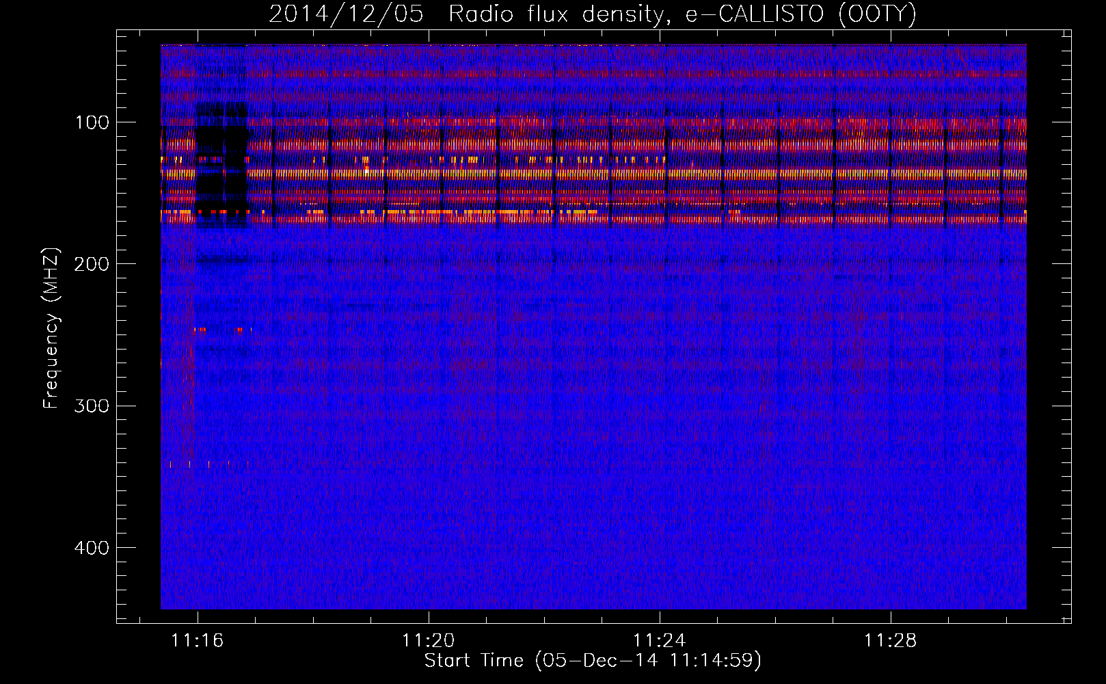
Task: Click the 11:16 time tick label
Action: point(197,641)
